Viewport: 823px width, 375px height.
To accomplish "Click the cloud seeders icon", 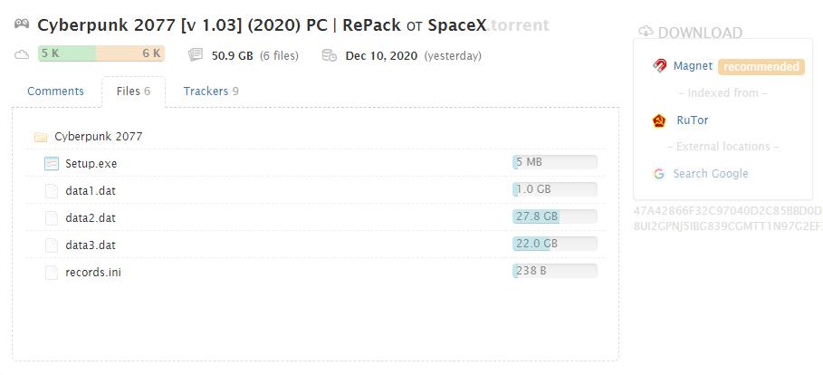I will 22,55.
